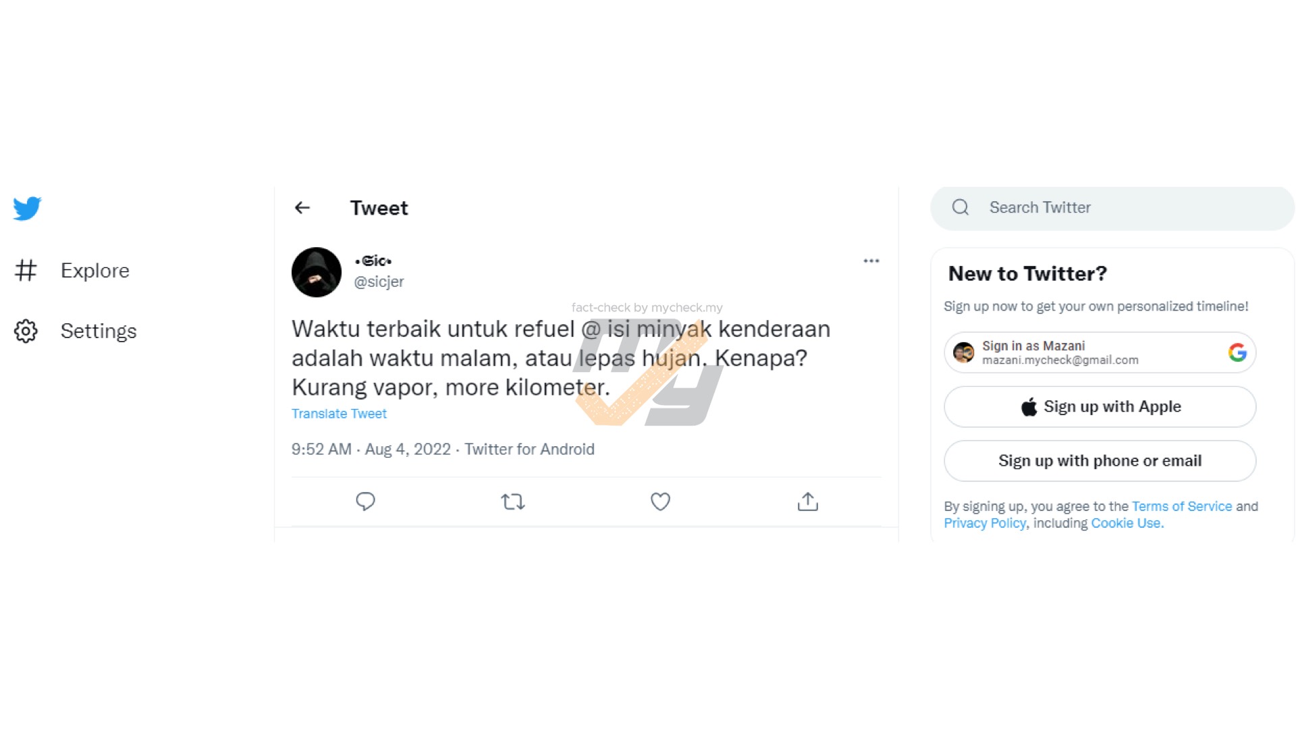Share the tweet using the upload icon
Image resolution: width=1296 pixels, height=729 pixels.
[x=807, y=502]
